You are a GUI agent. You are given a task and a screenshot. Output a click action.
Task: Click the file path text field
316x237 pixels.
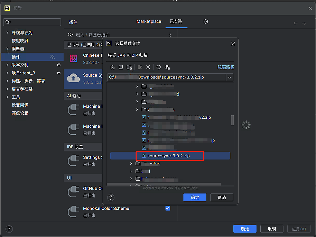click(x=167, y=78)
